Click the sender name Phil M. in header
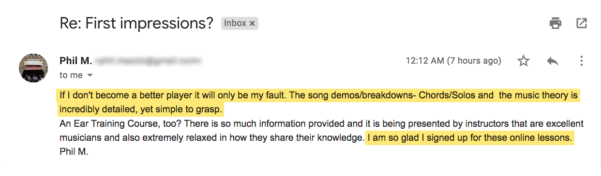601x176 pixels. pos(75,61)
